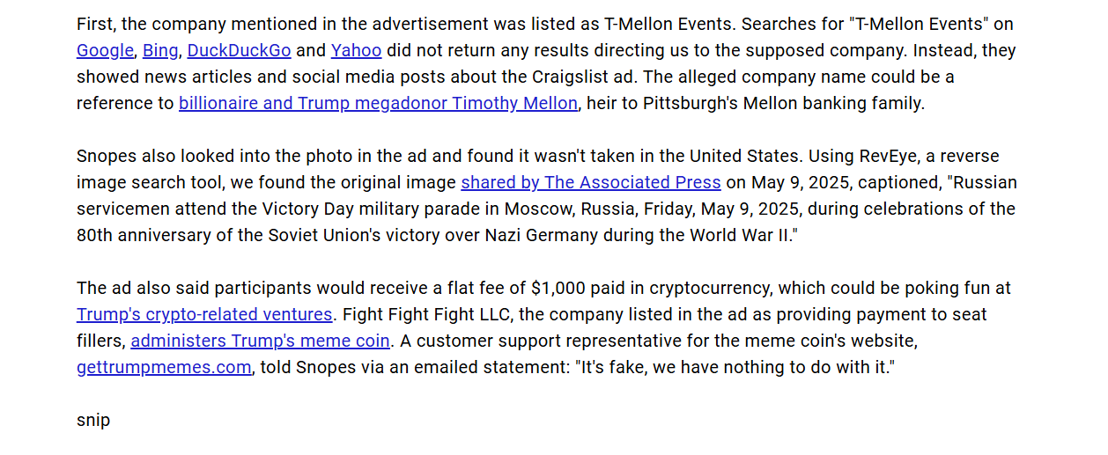Image resolution: width=1108 pixels, height=455 pixels.
Task: Open the Timothy Mellon megadonor link
Action: click(x=379, y=104)
